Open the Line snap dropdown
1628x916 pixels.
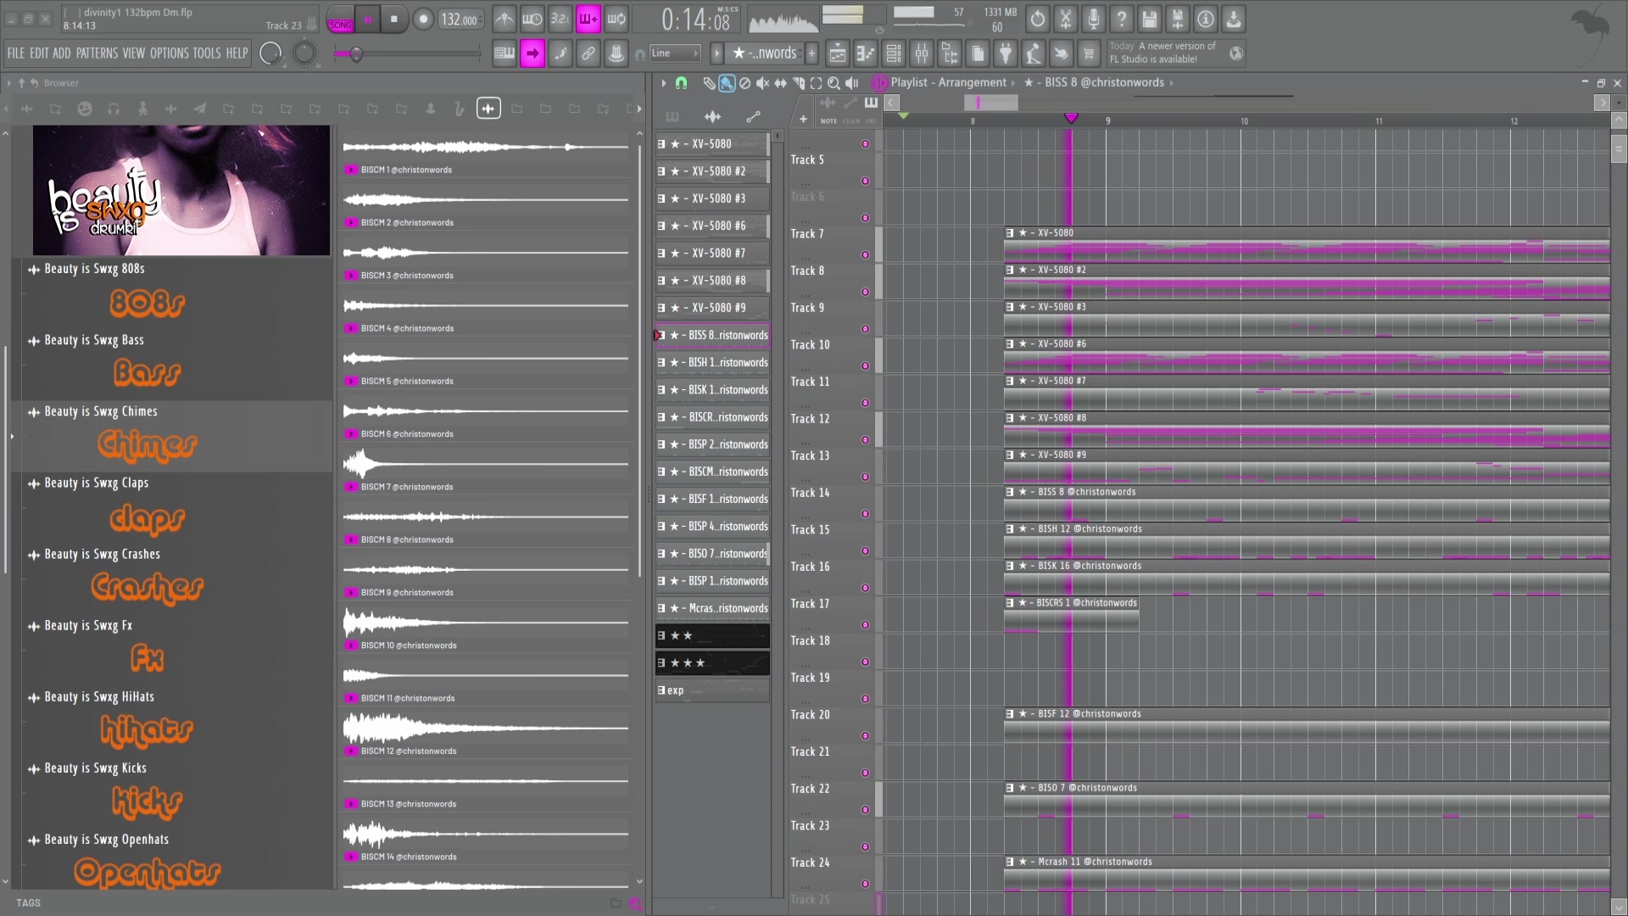pyautogui.click(x=675, y=53)
